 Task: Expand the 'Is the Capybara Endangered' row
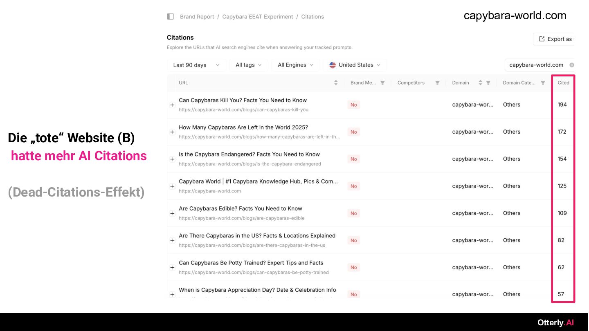(x=172, y=159)
